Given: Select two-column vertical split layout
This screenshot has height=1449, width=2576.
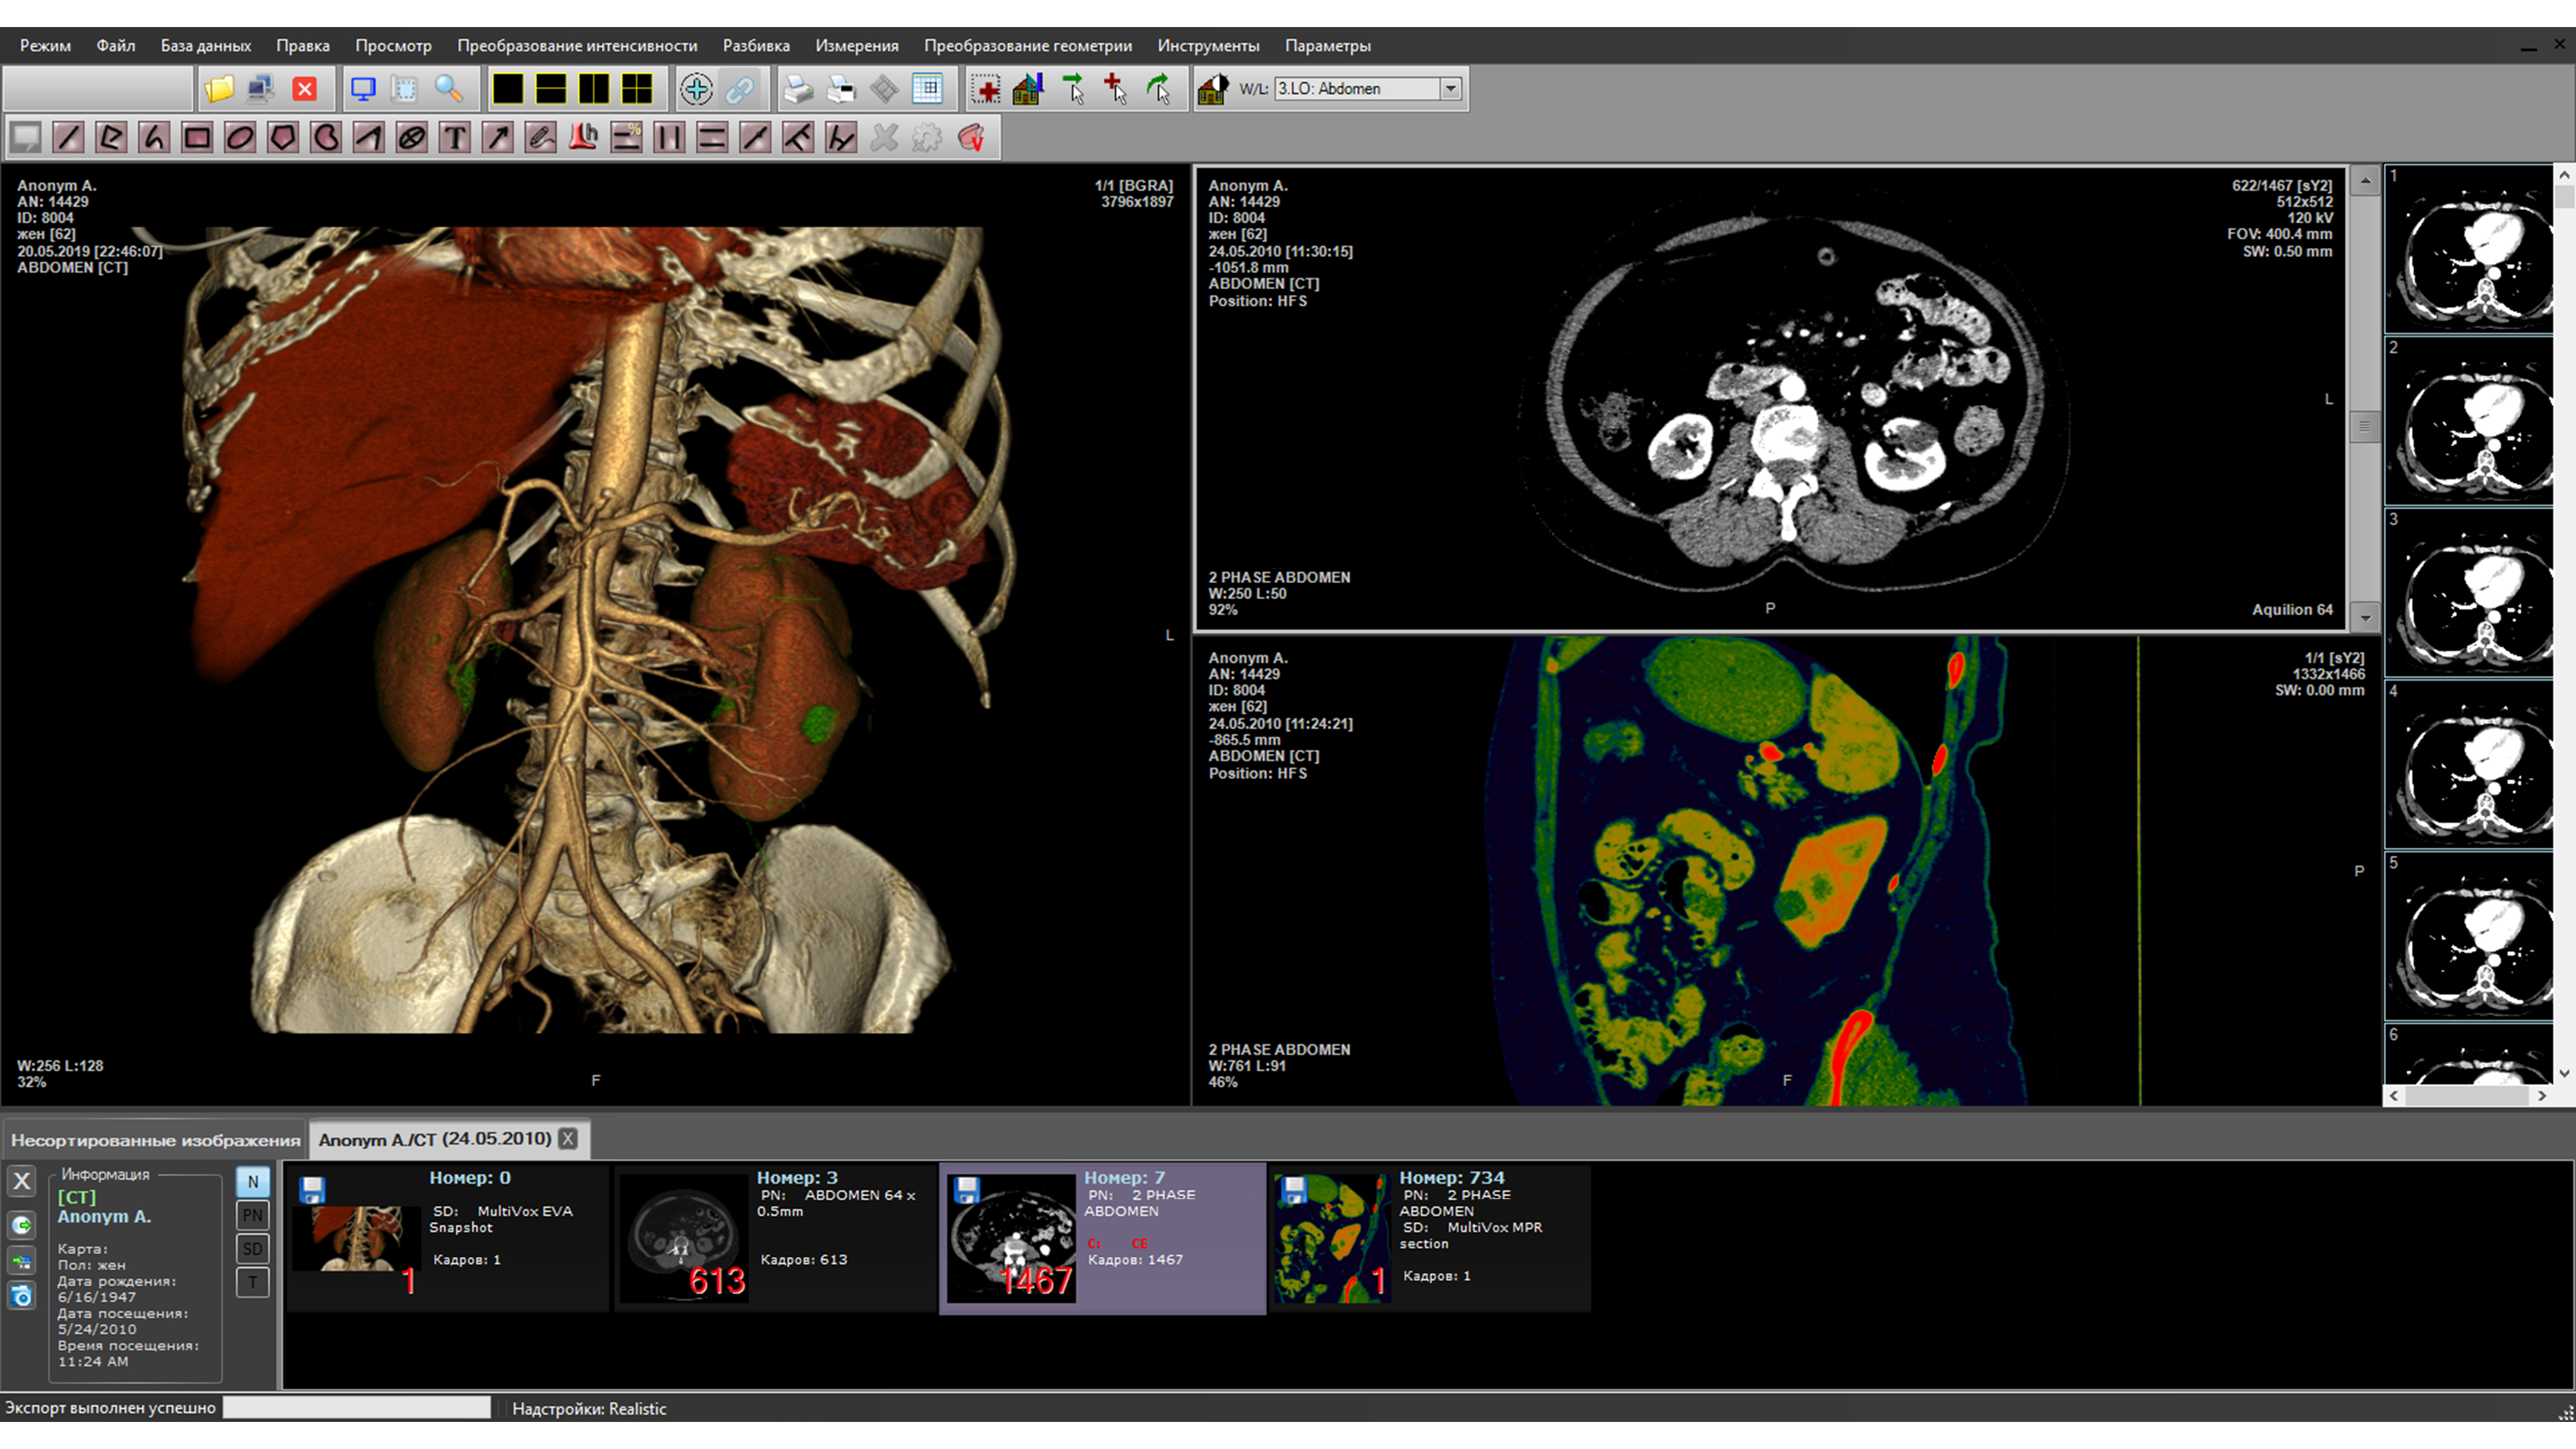Looking at the screenshot, I should pyautogui.click(x=594, y=89).
